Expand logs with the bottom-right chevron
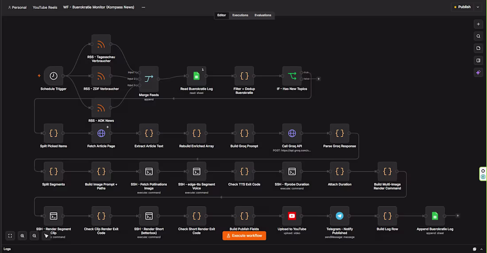 click(x=481, y=249)
